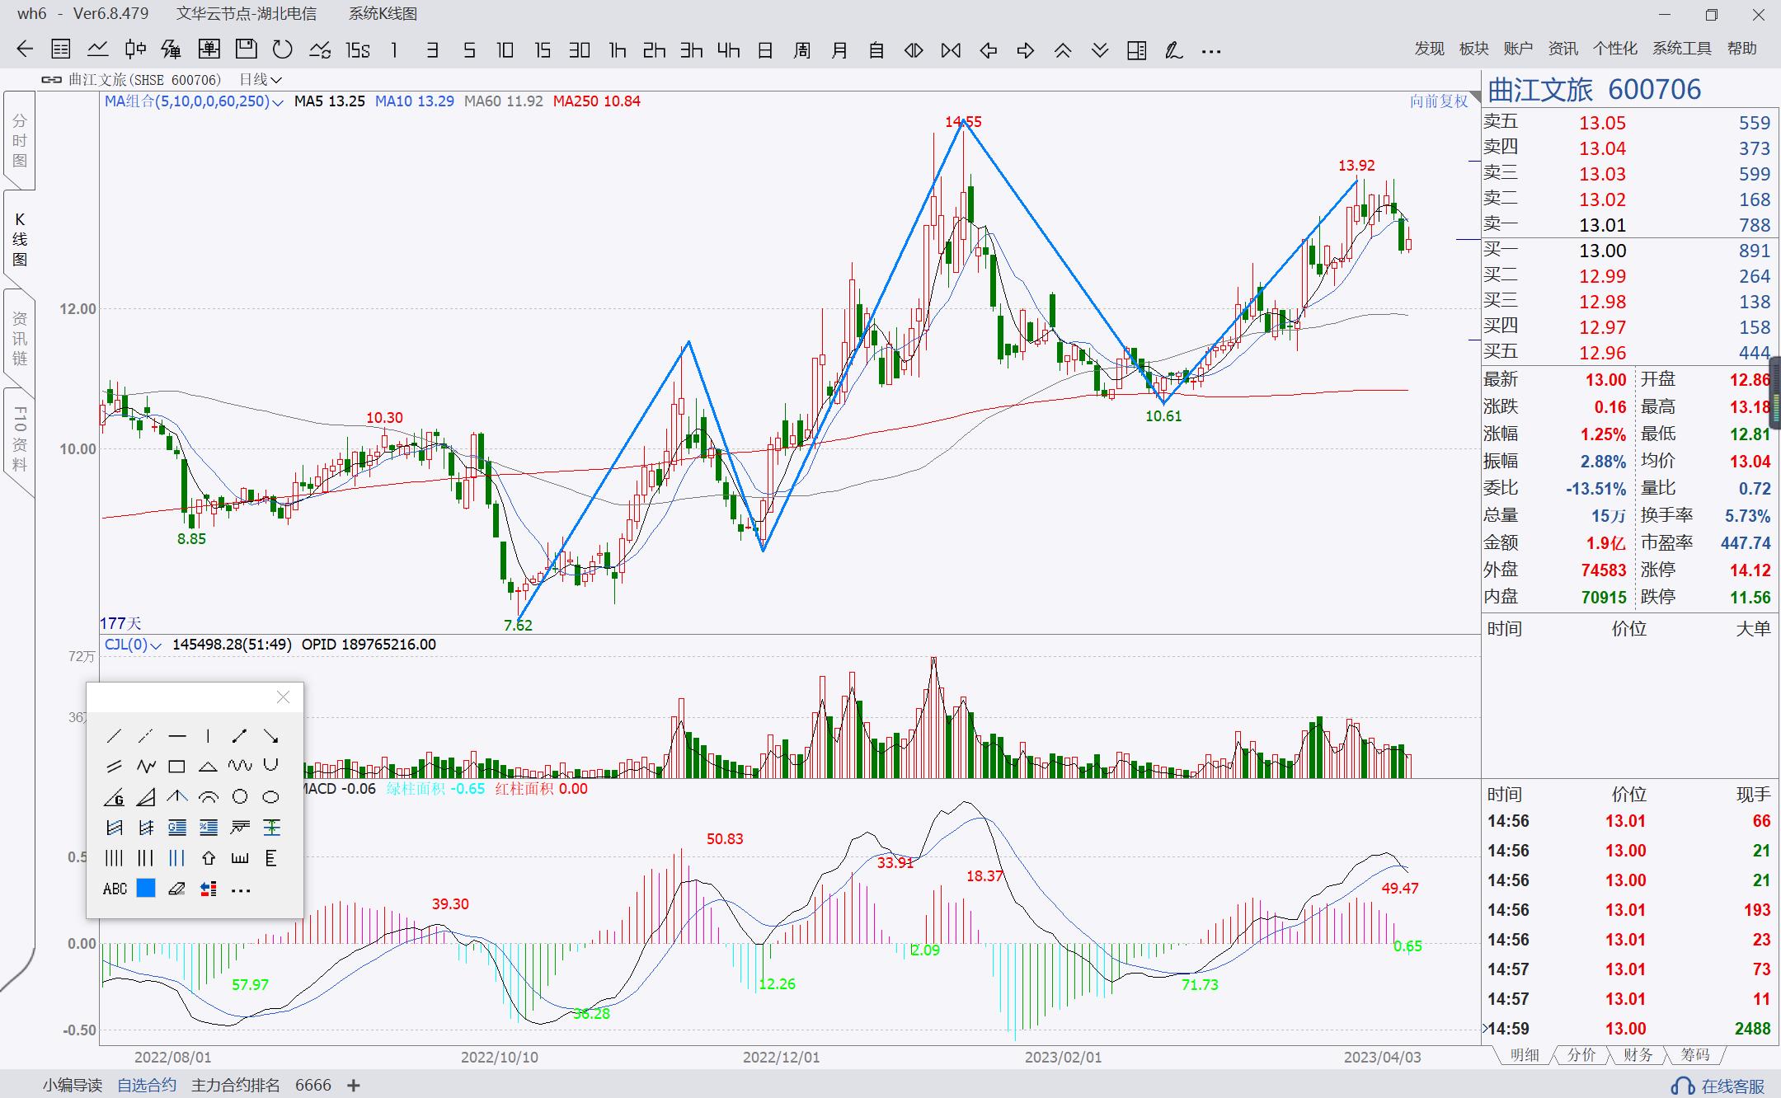Switch chart to weekly 周 period
Viewport: 1781px width, 1098px height.
tap(801, 50)
